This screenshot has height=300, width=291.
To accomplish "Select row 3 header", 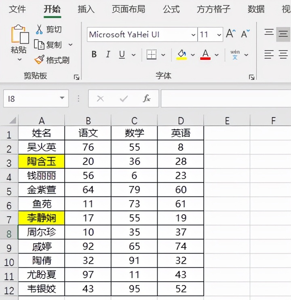I will click(9, 161).
